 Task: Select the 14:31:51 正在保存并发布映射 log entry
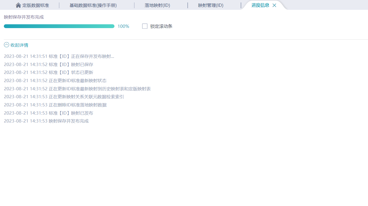59,56
